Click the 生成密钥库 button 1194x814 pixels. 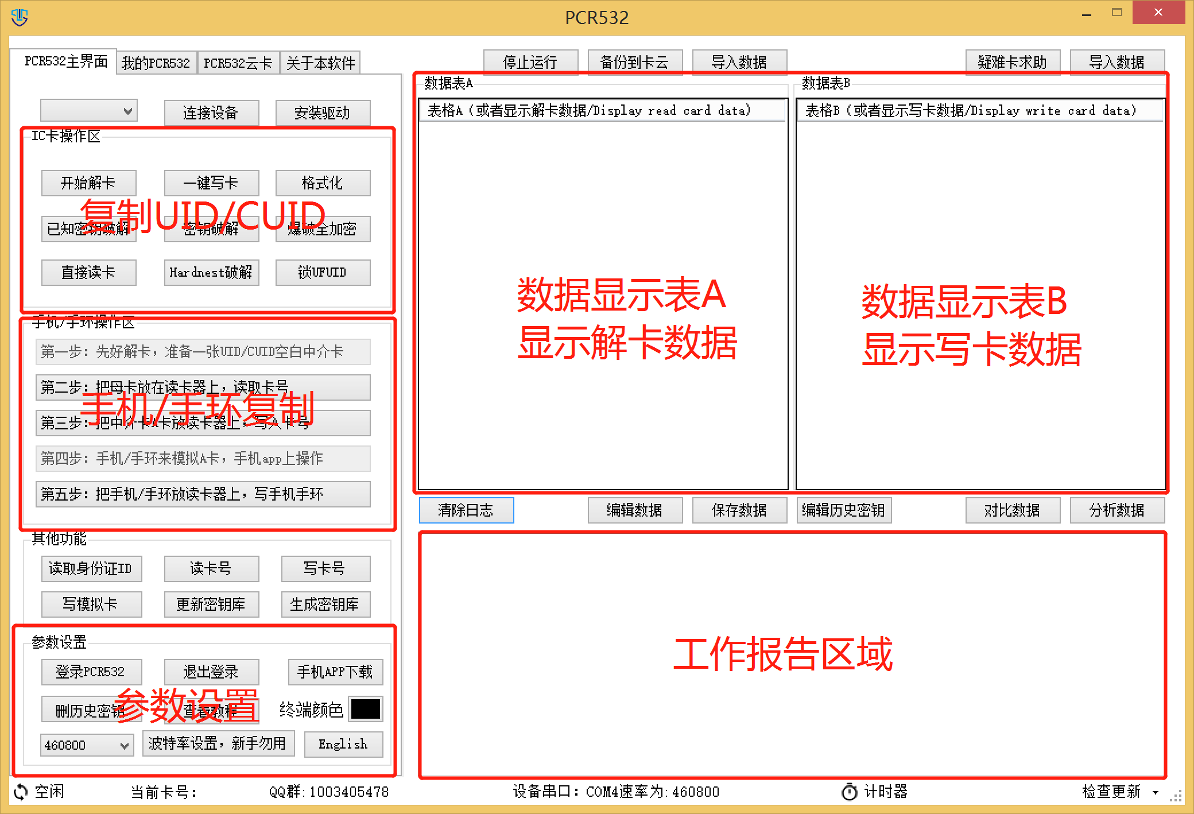(x=325, y=604)
